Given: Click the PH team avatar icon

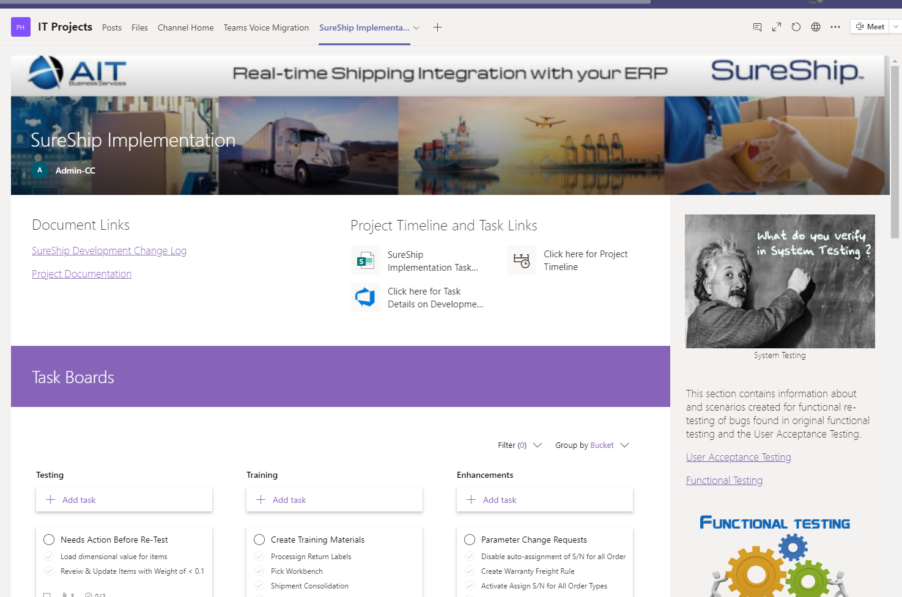Looking at the screenshot, I should (21, 27).
